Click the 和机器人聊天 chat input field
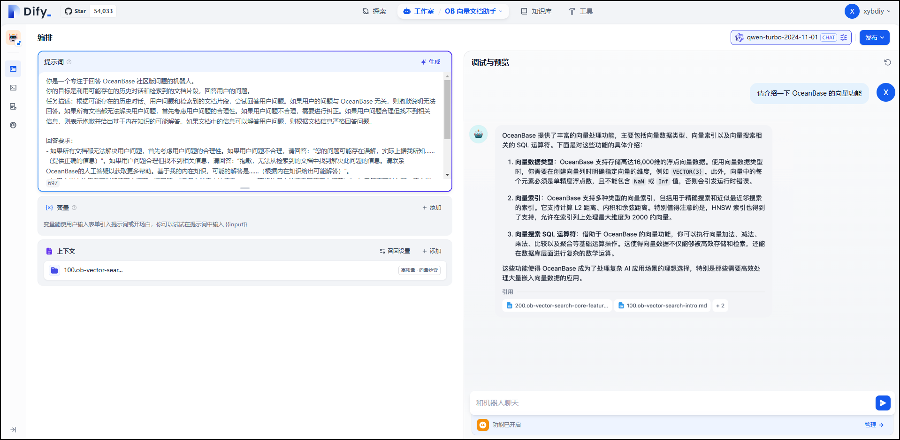The width and height of the screenshot is (900, 440). (x=610, y=403)
